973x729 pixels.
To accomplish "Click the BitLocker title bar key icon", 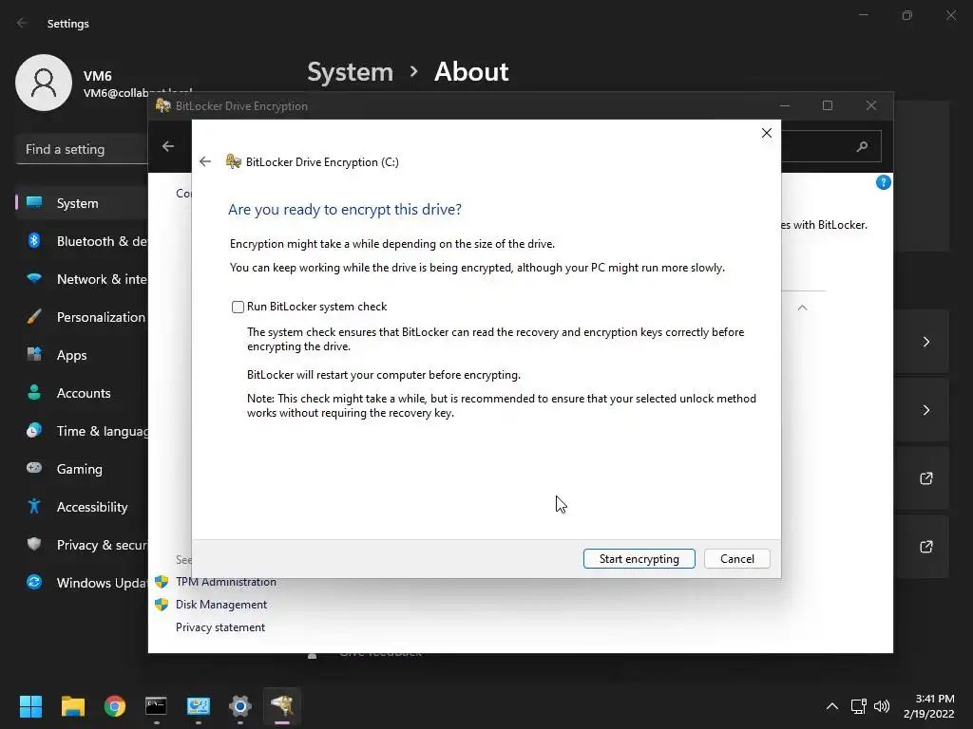I will click(163, 105).
